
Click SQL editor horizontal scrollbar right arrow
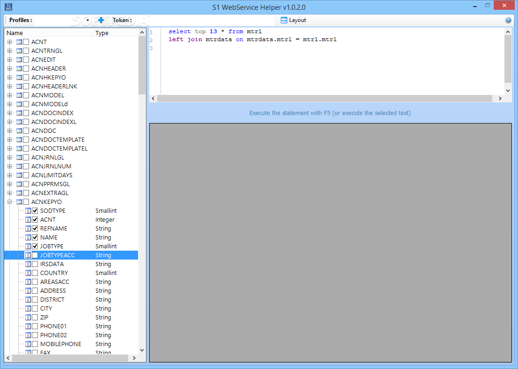pos(500,98)
